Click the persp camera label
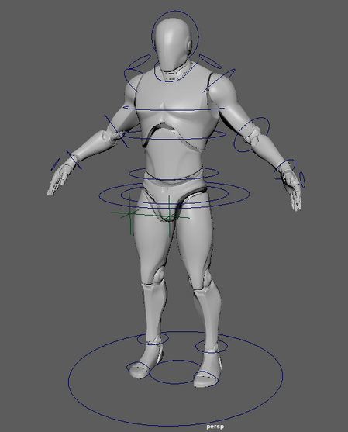Viewport: 348px width, 432px height. tap(215, 427)
